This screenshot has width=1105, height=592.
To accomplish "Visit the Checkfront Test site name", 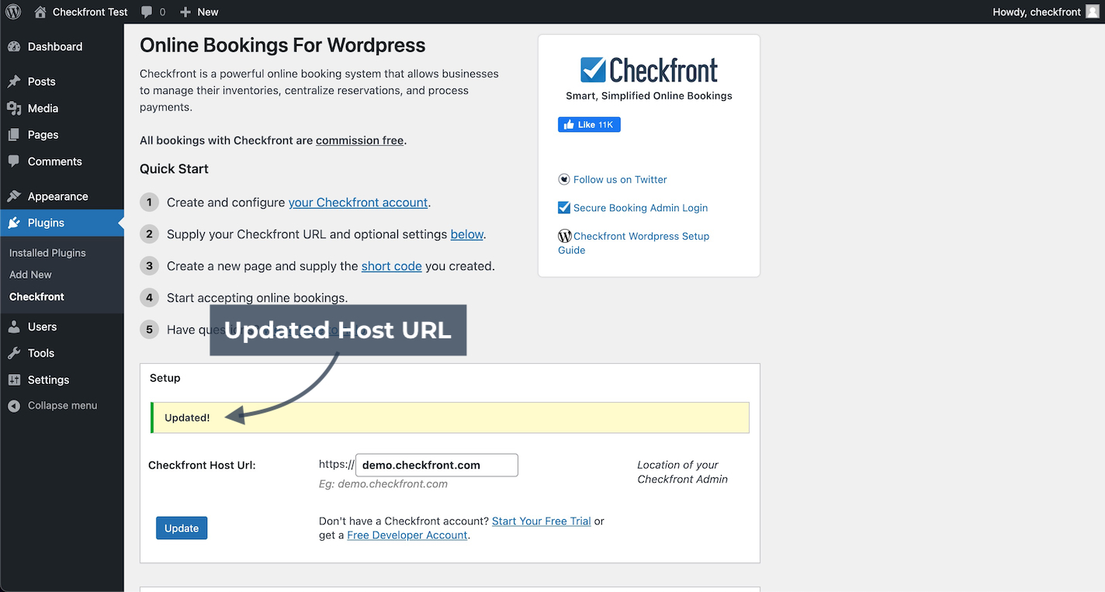I will pos(90,12).
